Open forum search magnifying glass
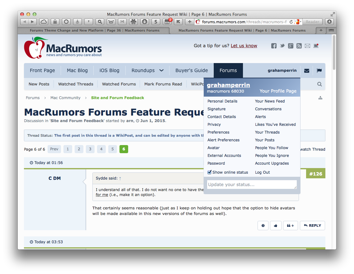 tap(319, 84)
